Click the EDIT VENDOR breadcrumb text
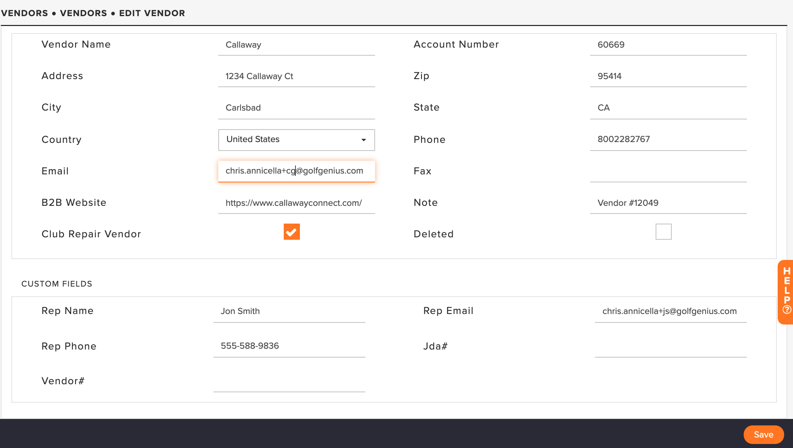 [152, 13]
